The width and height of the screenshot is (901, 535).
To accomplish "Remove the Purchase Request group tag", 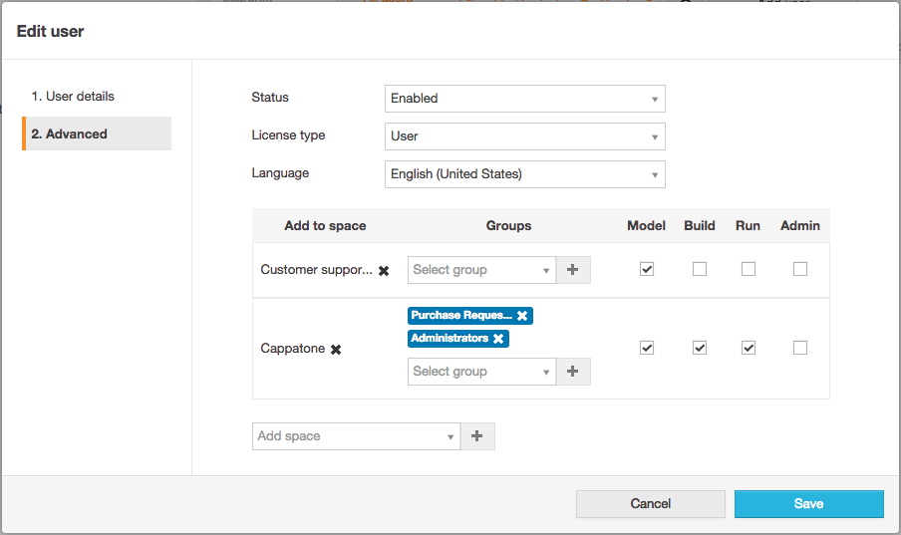I will pos(522,316).
